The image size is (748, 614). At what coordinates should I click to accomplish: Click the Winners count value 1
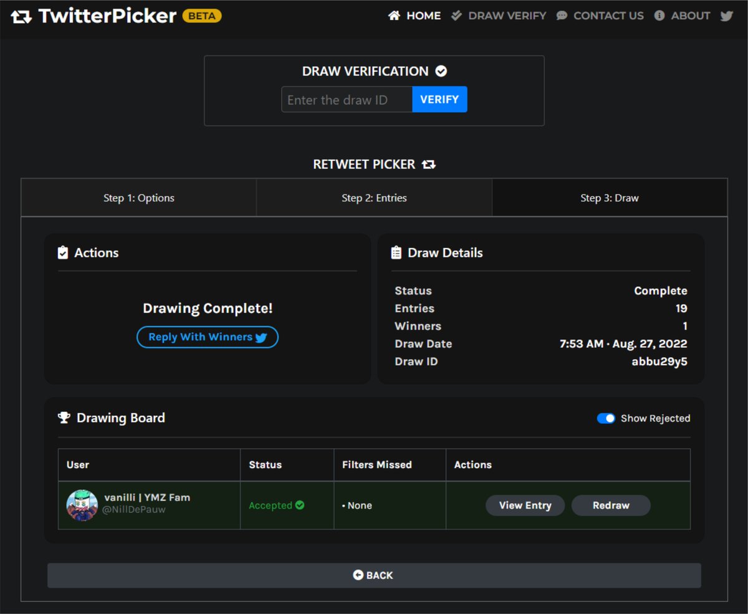pyautogui.click(x=685, y=326)
